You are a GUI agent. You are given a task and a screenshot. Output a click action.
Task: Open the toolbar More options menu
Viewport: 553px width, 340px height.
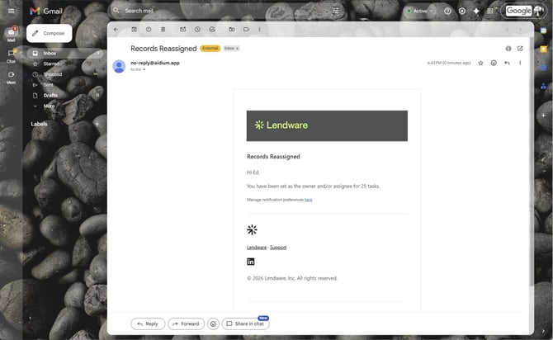[259, 29]
